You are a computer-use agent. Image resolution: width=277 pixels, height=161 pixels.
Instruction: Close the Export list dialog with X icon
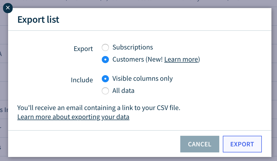pyautogui.click(x=8, y=8)
